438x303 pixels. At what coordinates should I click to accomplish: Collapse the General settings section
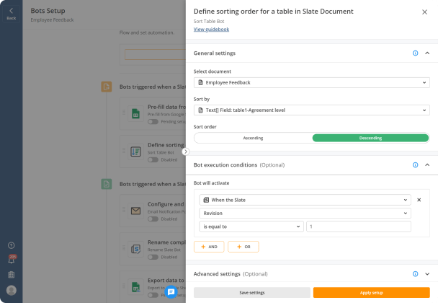(x=427, y=53)
